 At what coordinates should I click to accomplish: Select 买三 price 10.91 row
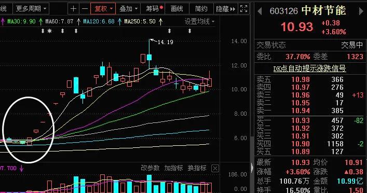click(x=310, y=136)
